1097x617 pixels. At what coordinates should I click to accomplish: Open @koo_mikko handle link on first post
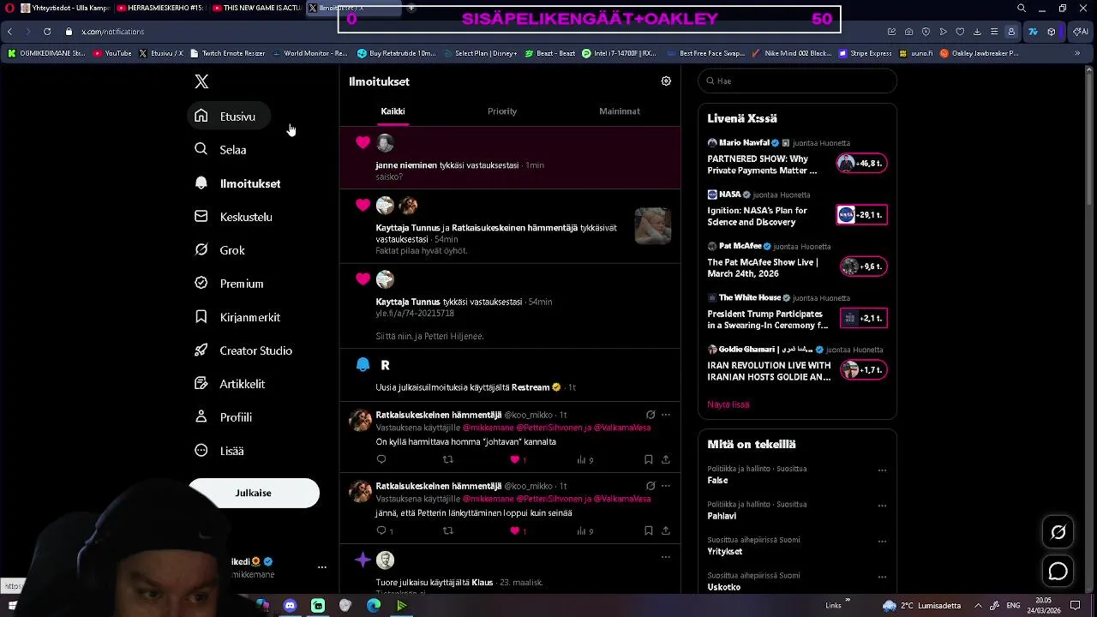click(529, 415)
